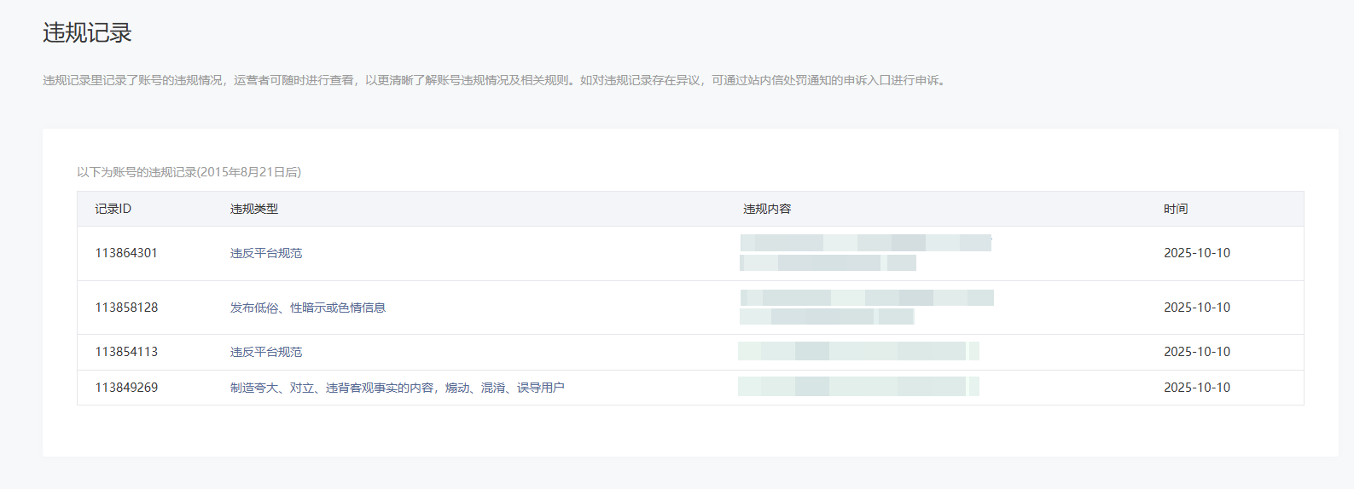The height and width of the screenshot is (489, 1354).
Task: Select record ID 113858128
Action: (x=126, y=308)
